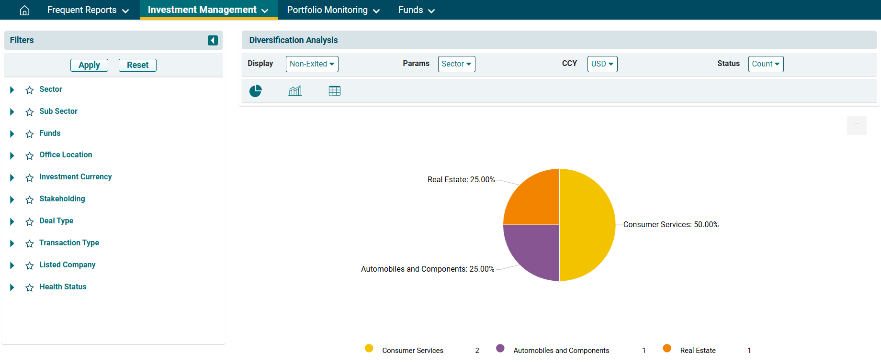881x363 pixels.
Task: Switch to table grid view
Action: [x=335, y=91]
